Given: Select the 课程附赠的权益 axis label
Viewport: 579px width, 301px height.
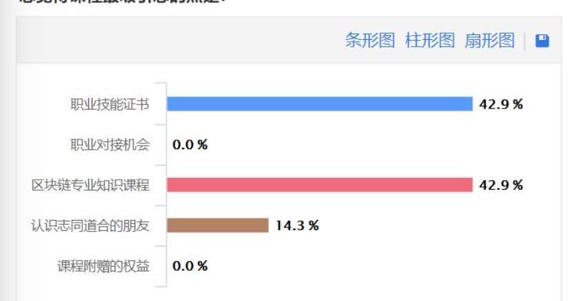Looking at the screenshot, I should click(103, 266).
